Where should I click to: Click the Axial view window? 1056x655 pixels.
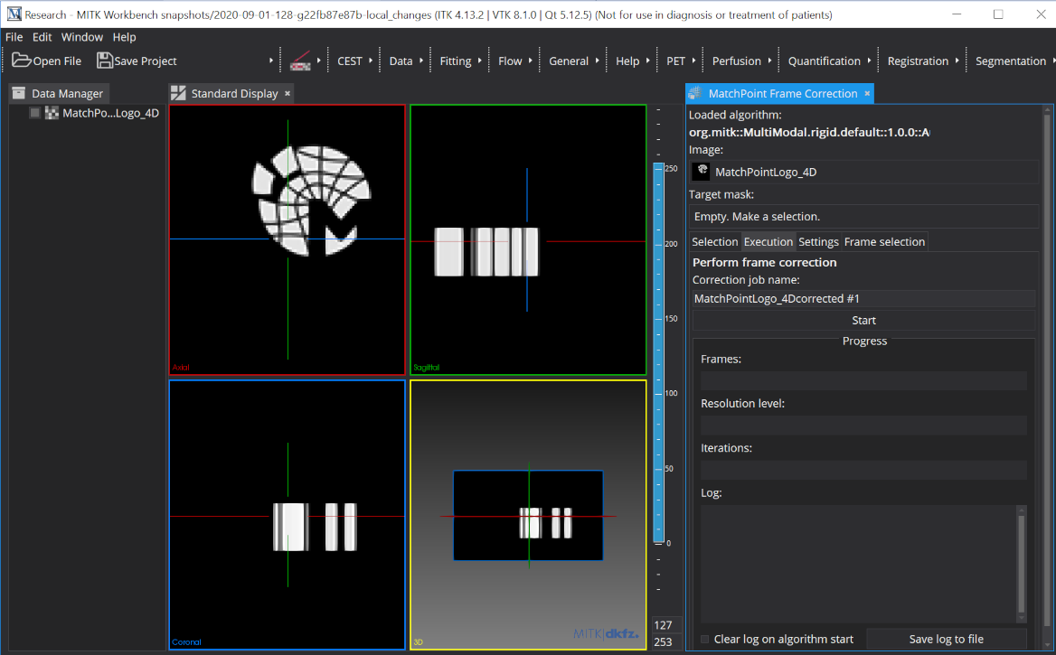tap(288, 239)
